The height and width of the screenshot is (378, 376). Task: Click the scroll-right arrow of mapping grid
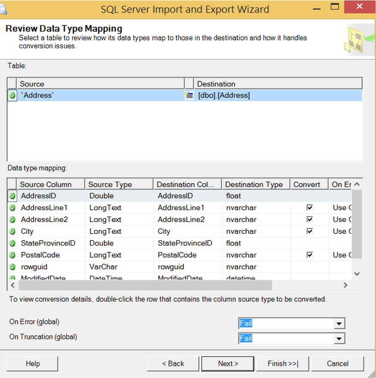coord(345,285)
